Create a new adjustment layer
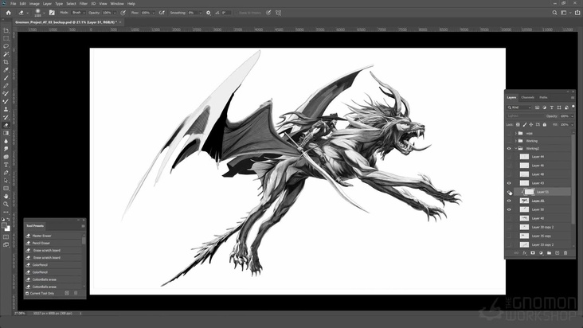 click(541, 253)
